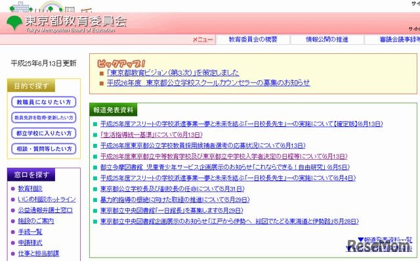Click the 都立学校に入りたい方 button
This screenshot has width=420, height=261.
44,133
